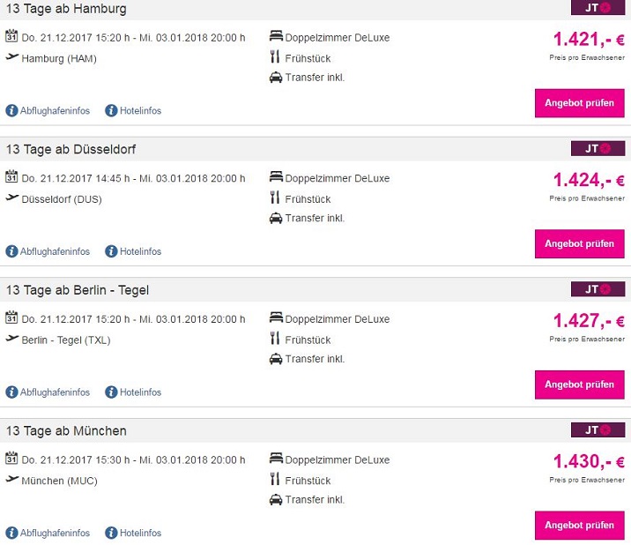
Task: Click the taxi transfer icon in Hamburg offer
Action: point(276,78)
